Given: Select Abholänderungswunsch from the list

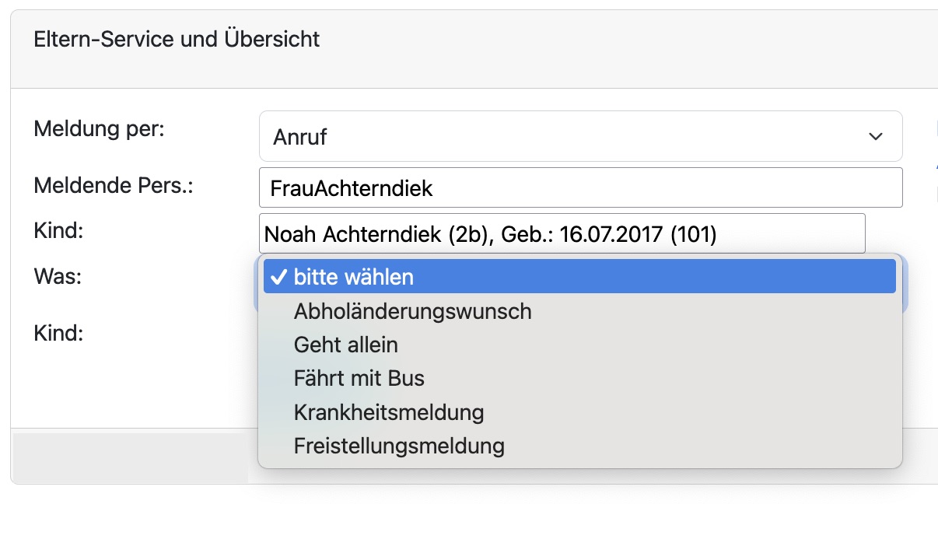Looking at the screenshot, I should [412, 311].
